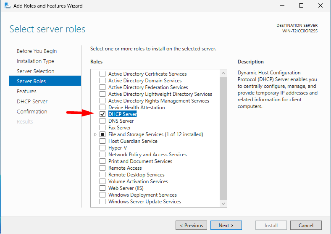Open the Features step
331x234 pixels.
(x=26, y=92)
